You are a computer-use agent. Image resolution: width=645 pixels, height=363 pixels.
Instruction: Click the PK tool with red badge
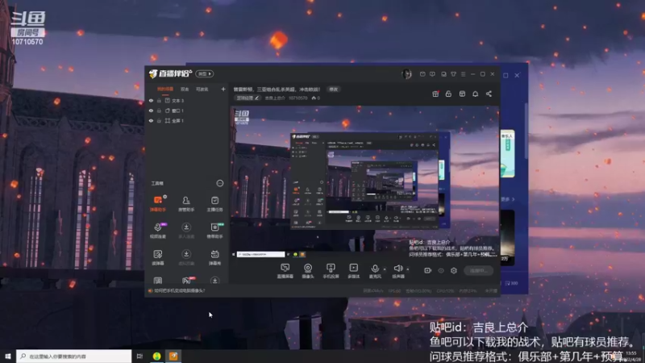point(187,281)
